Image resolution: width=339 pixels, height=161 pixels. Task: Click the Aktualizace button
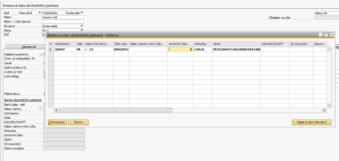58,122
